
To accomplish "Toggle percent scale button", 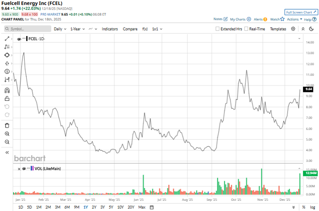I will 304,207.
